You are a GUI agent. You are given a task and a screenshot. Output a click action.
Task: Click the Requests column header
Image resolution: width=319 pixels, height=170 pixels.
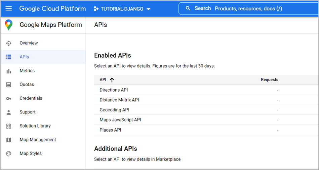click(270, 80)
